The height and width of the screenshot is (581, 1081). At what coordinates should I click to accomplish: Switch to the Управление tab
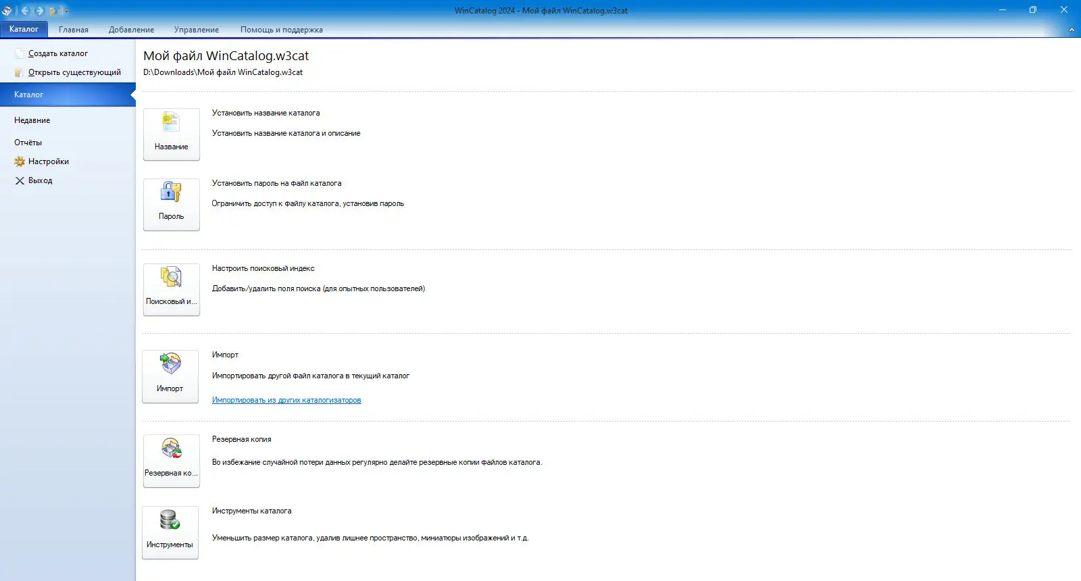[x=197, y=30]
